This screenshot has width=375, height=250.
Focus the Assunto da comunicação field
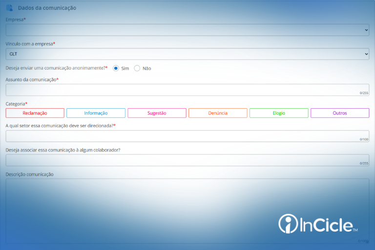click(x=187, y=90)
